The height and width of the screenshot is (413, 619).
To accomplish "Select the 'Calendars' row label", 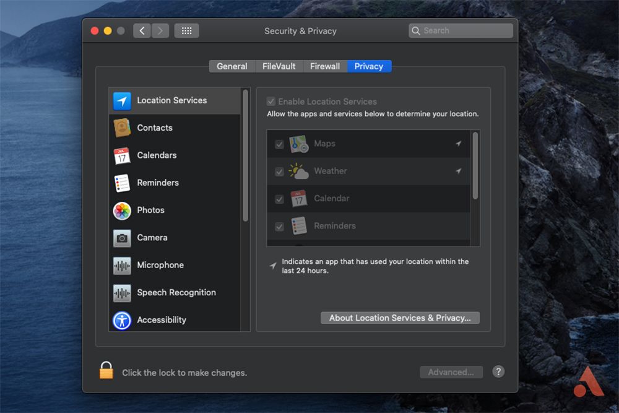I will [x=157, y=155].
